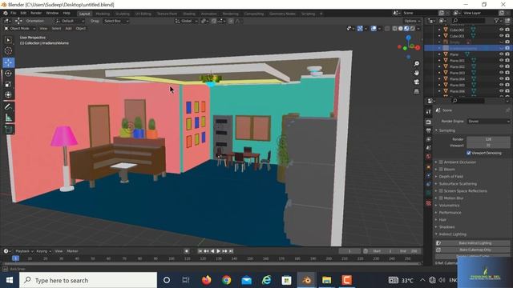The width and height of the screenshot is (513, 288).
Task: Click Bake Cubemap Only button
Action: tap(472, 250)
